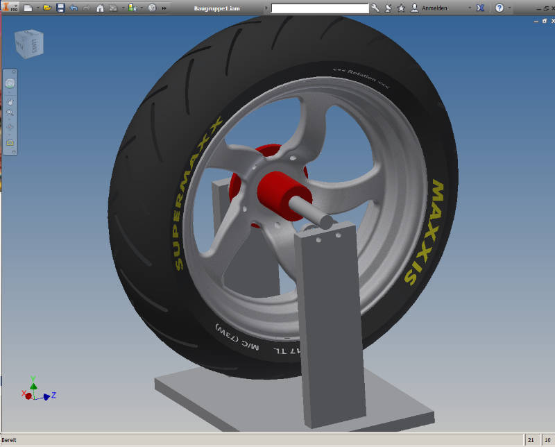Return to the Home view

point(100,8)
